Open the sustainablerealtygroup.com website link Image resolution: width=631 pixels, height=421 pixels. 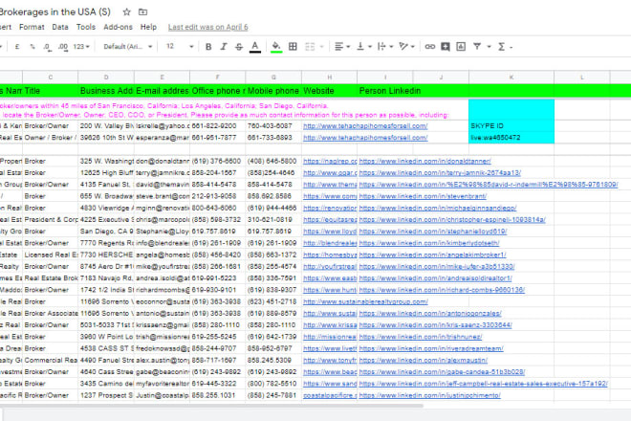click(365, 301)
